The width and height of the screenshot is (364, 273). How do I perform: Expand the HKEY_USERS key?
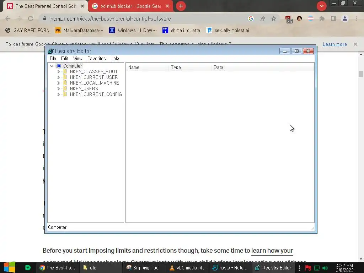click(58, 89)
